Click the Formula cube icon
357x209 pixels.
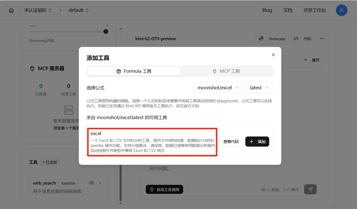(x=119, y=71)
